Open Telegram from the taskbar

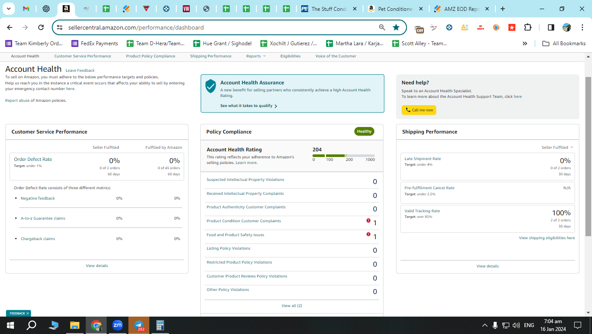[x=139, y=325]
